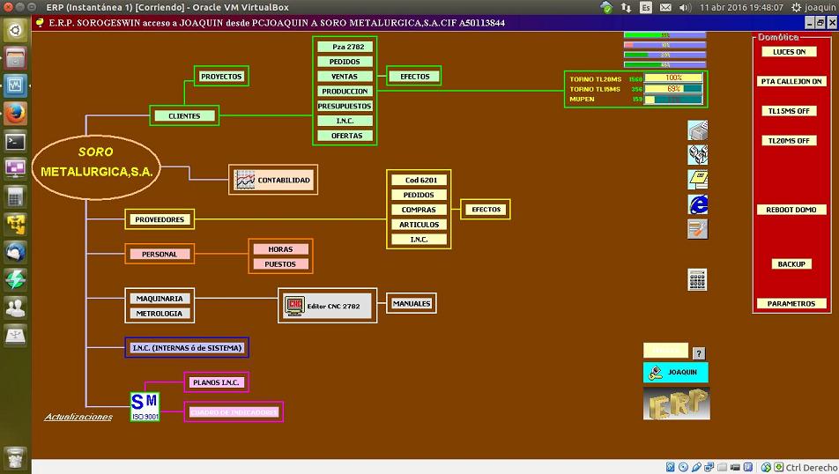Viewport: 839px width, 474px height.
Task: Open COMPRAS
Action: tap(419, 210)
